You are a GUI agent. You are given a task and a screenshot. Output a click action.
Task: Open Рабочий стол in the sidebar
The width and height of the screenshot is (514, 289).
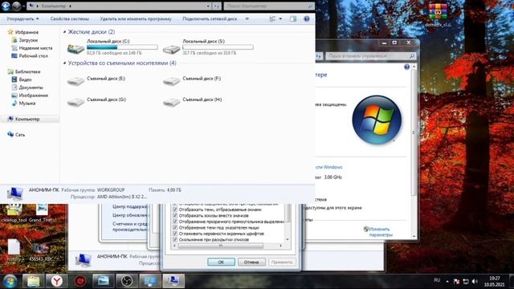(x=30, y=55)
